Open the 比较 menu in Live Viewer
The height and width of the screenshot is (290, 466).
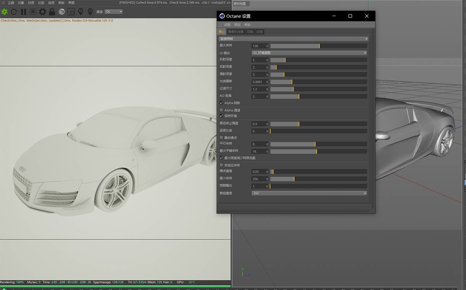point(41,3)
